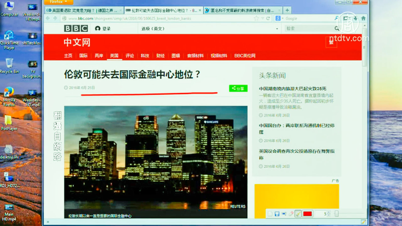Click the save icon in annotation toolbar

[x=277, y=214]
